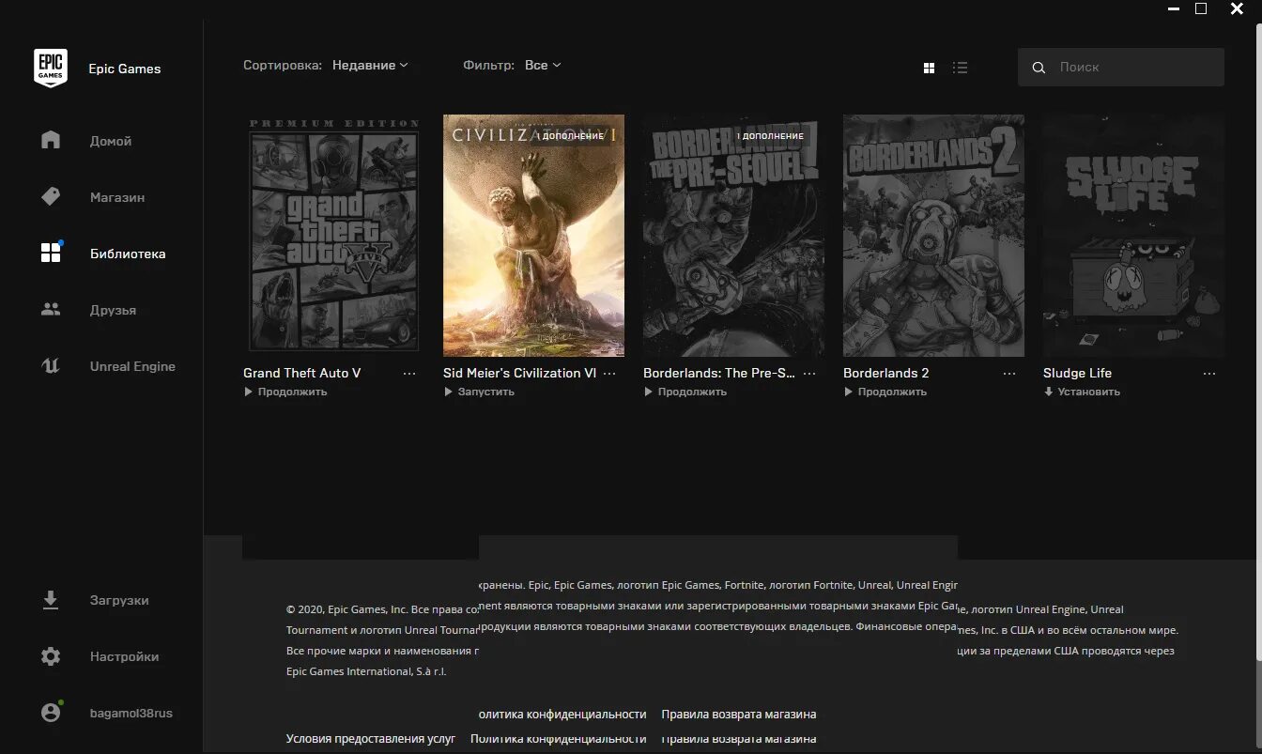Click the Library (Библиотека) grid icon
Image resolution: width=1262 pixels, height=754 pixels.
point(51,253)
